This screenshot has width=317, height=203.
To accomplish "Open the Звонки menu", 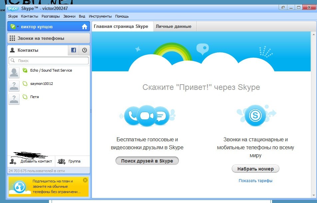I will pyautogui.click(x=69, y=16).
